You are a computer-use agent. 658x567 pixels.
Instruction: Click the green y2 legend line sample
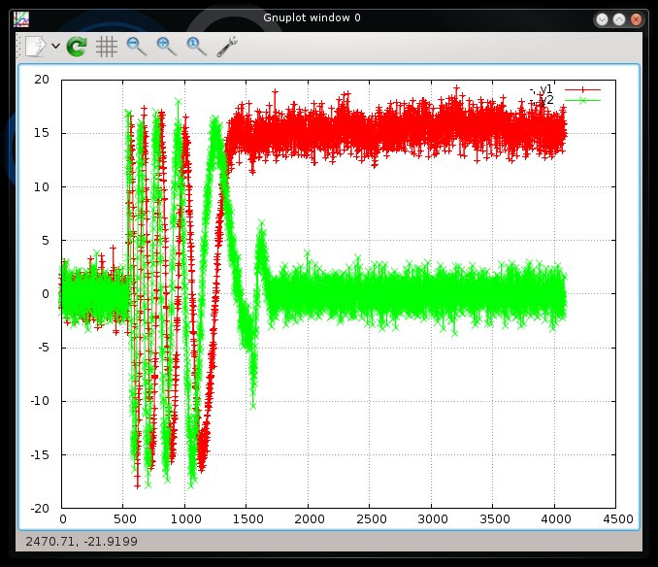tap(582, 100)
